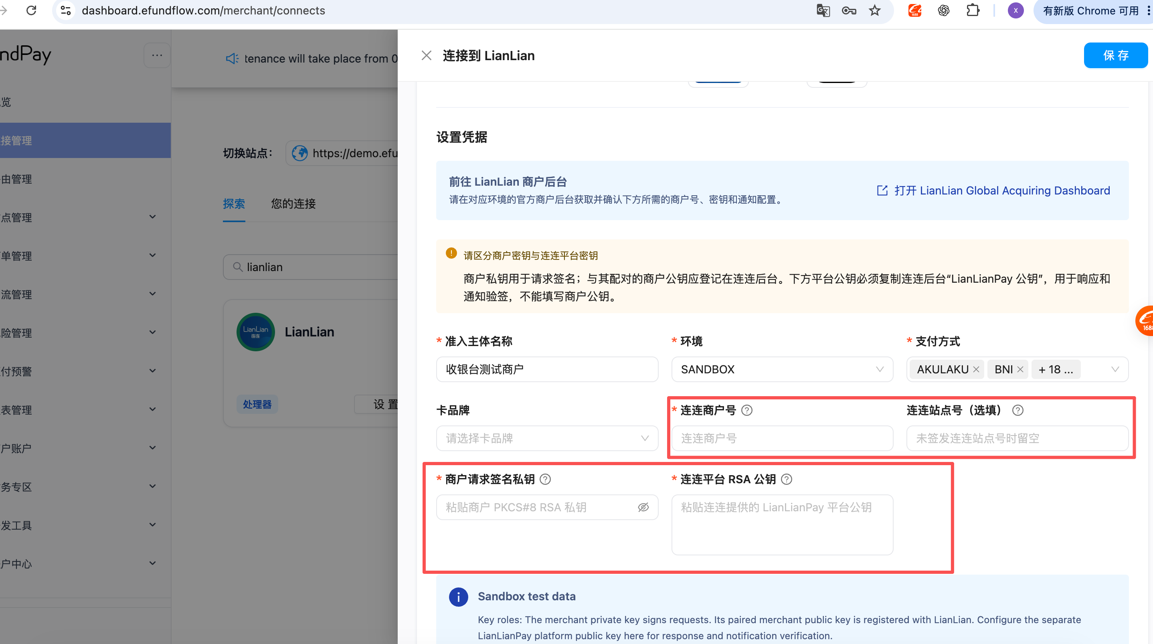Open the 由管理 sidebar menu item
The height and width of the screenshot is (644, 1153).
click(85, 179)
